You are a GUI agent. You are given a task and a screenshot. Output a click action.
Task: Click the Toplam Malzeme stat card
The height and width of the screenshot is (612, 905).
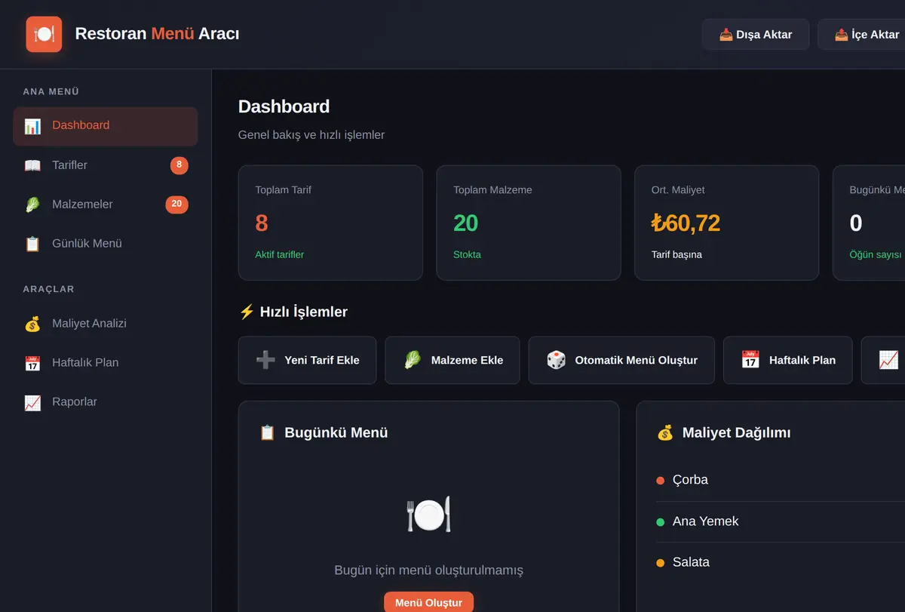(x=529, y=223)
